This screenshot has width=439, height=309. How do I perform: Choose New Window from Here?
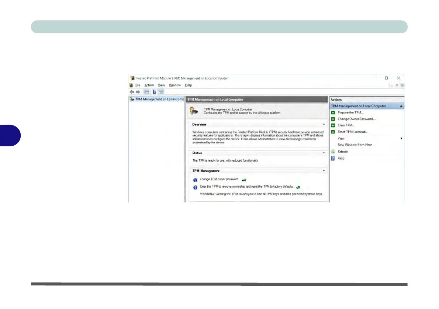point(355,145)
